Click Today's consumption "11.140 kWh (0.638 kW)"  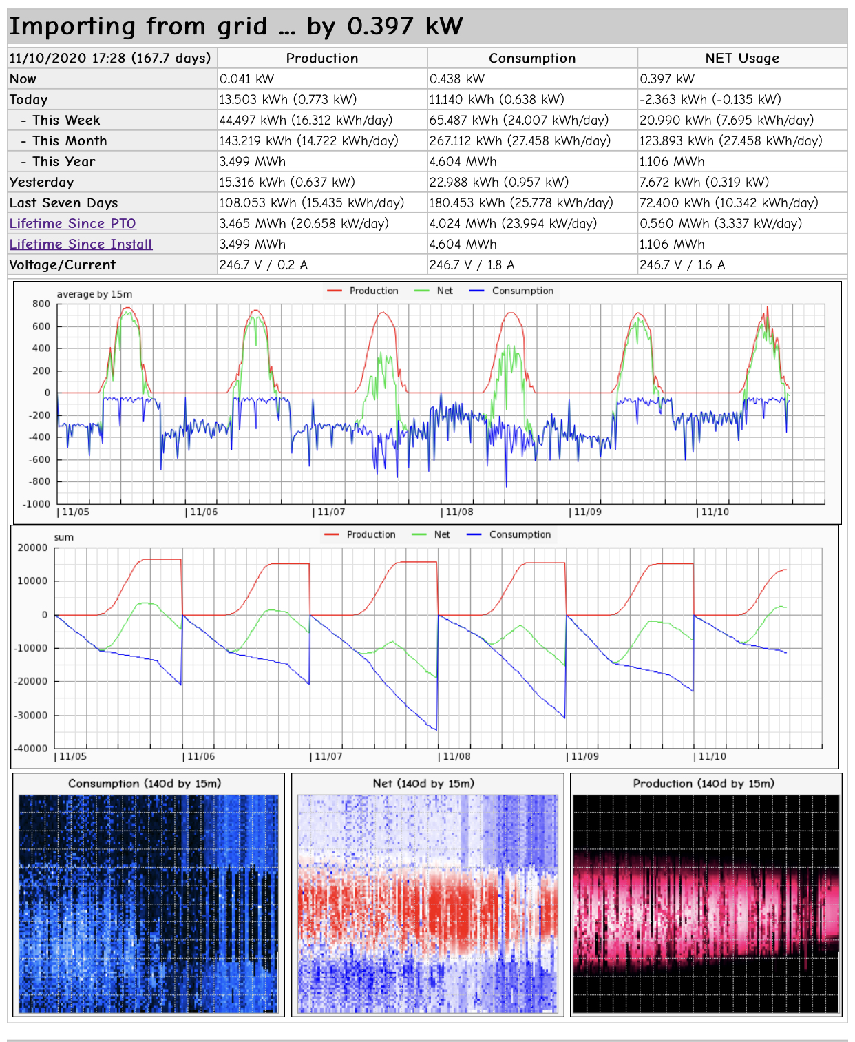497,100
